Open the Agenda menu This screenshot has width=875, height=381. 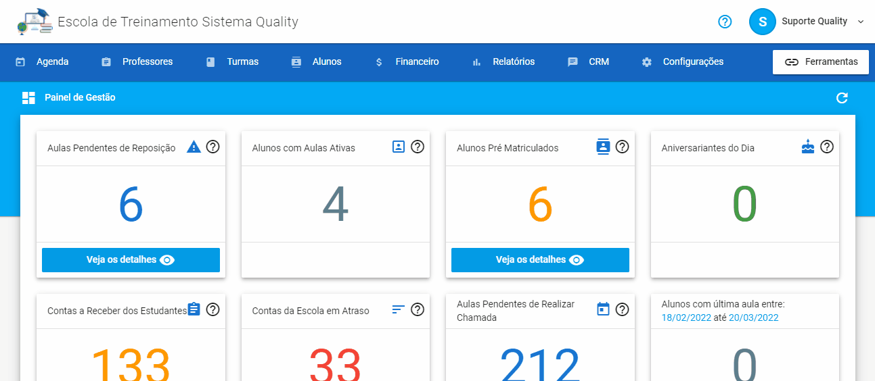coord(42,61)
